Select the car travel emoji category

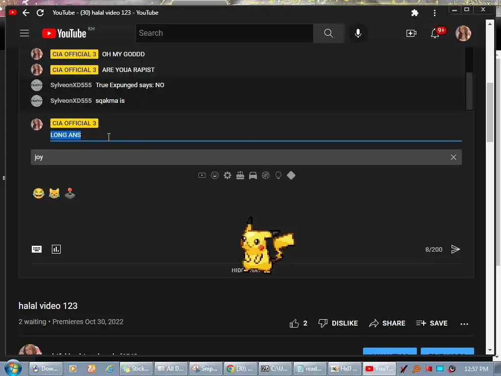tap(253, 175)
